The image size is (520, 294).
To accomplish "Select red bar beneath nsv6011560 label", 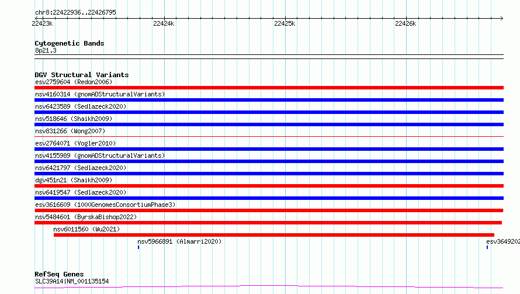I will click(274, 235).
